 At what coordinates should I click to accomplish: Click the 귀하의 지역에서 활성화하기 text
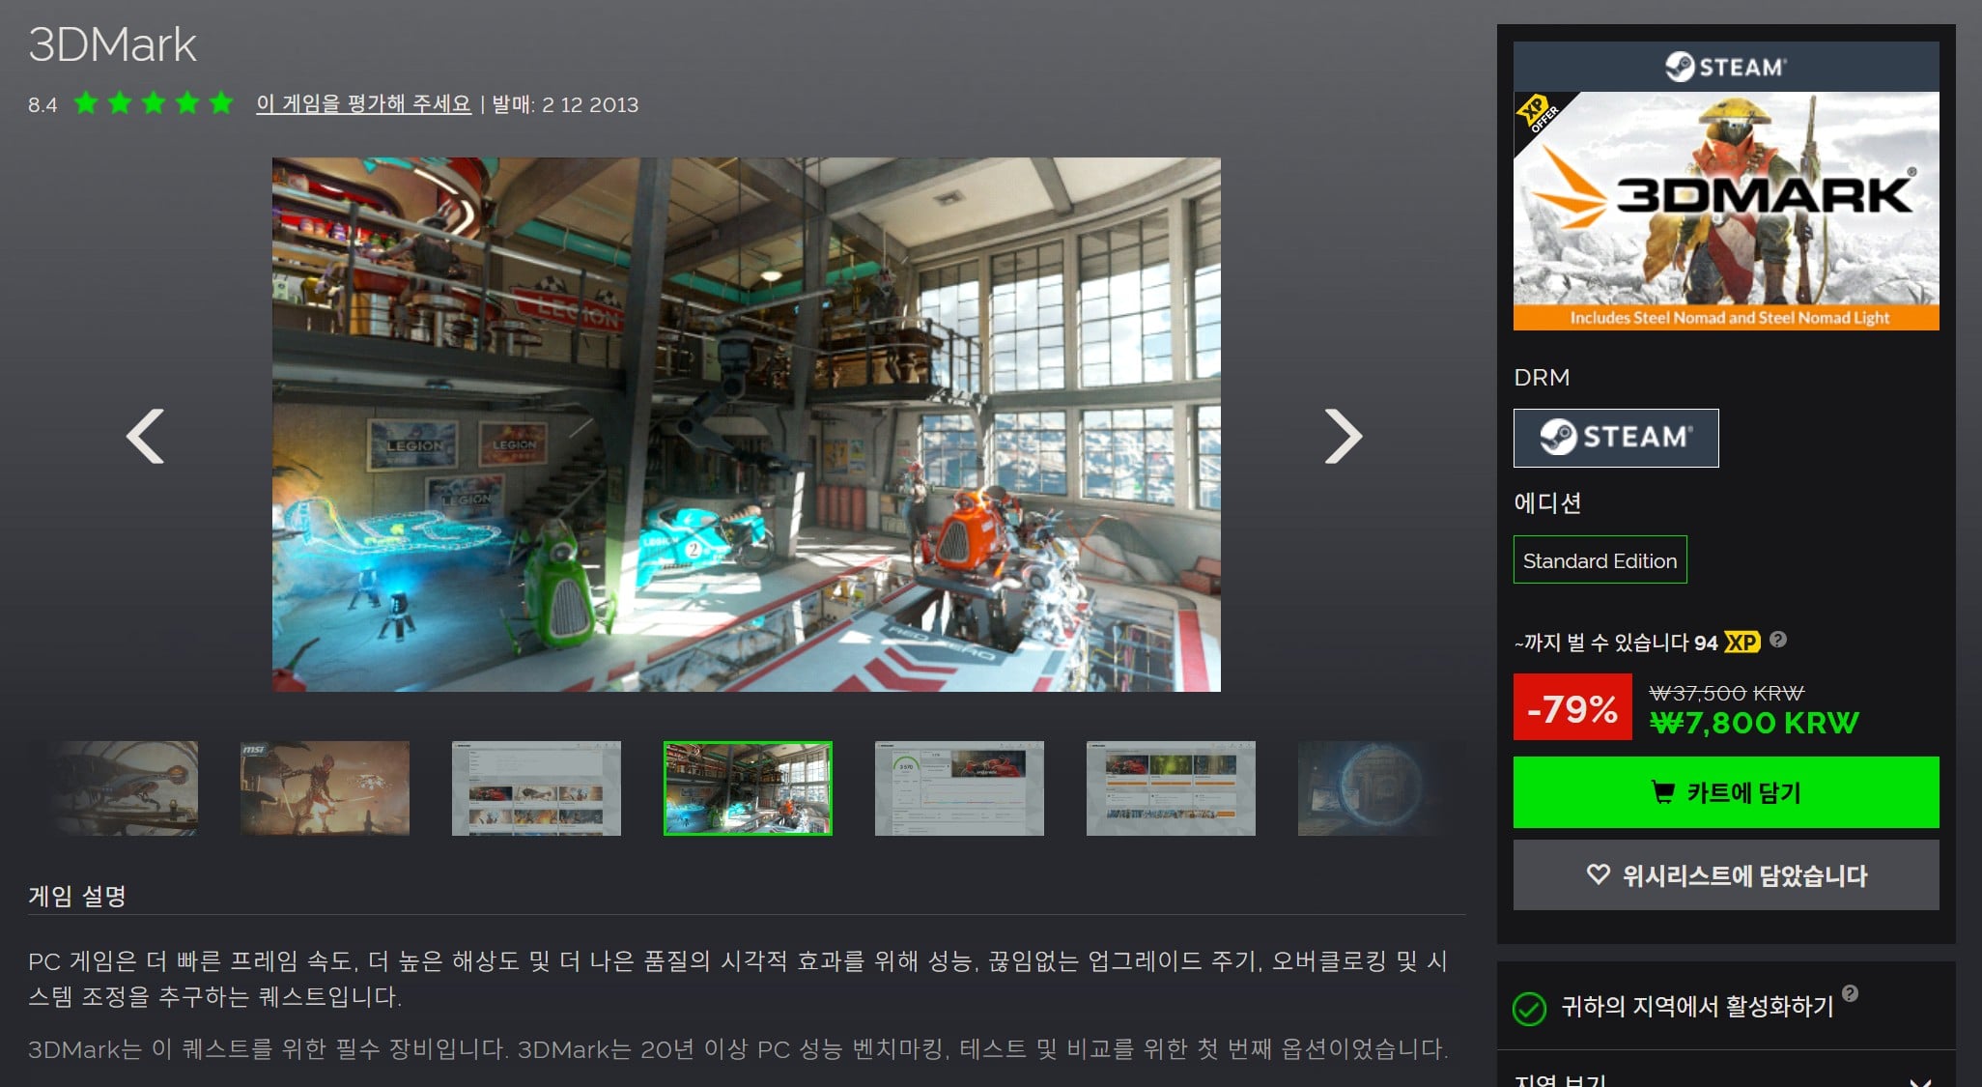(x=1697, y=1007)
